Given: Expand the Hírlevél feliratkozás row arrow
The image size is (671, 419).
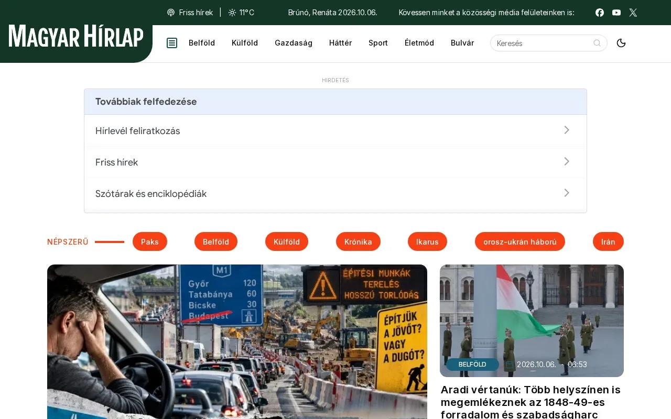Looking at the screenshot, I should point(567,130).
